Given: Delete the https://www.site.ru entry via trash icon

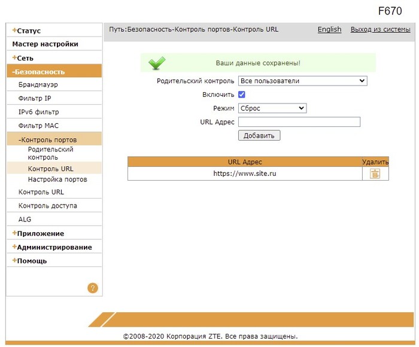Looking at the screenshot, I should point(375,173).
